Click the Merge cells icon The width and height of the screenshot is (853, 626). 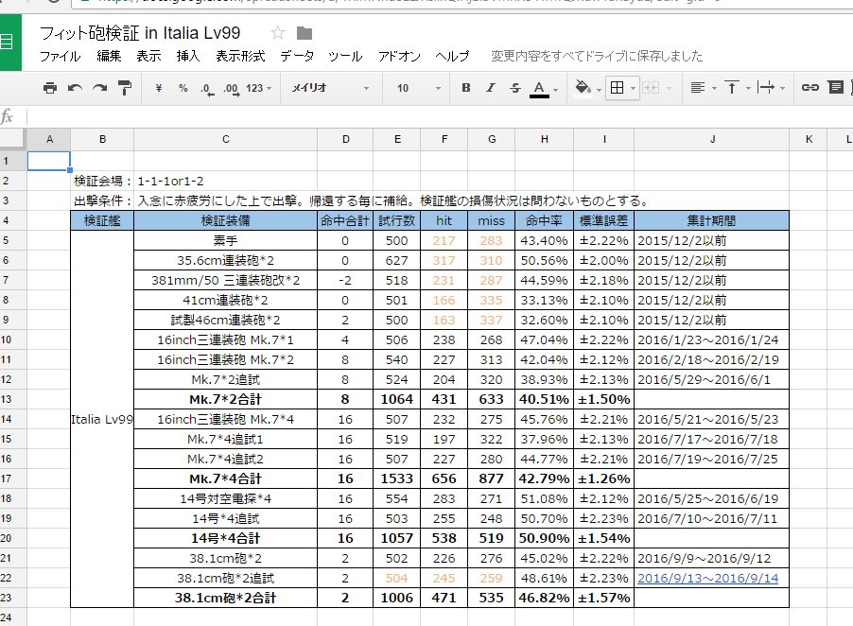pos(651,88)
